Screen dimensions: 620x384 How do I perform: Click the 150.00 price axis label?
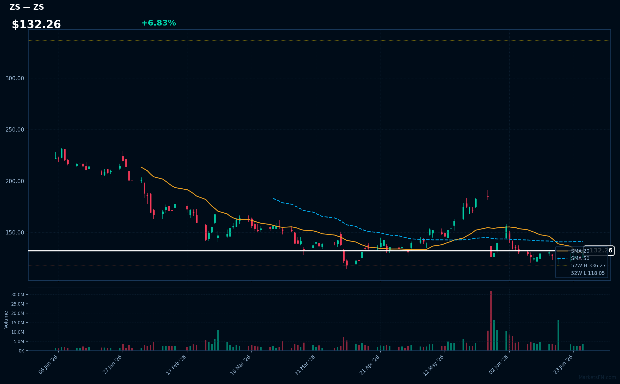(15, 232)
